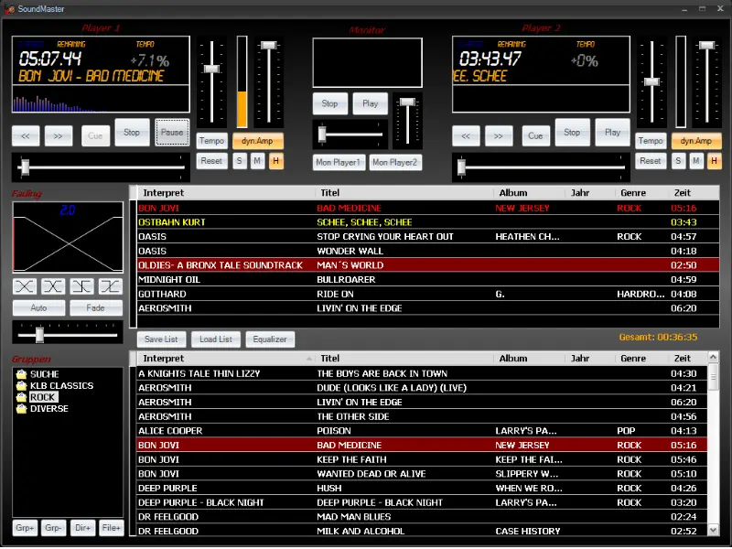The image size is (732, 549).
Task: Open the Equalizer
Action: 270,339
